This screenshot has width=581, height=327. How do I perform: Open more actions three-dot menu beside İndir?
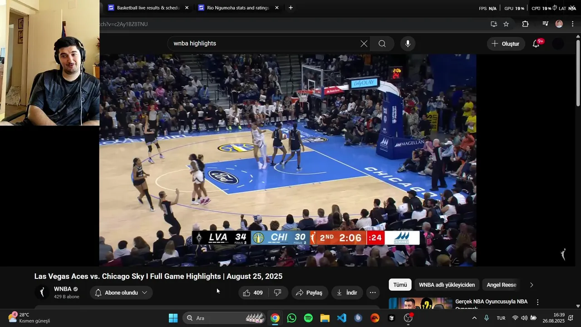coord(373,293)
